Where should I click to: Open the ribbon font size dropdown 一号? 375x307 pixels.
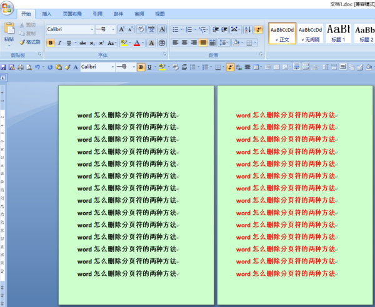tap(113, 29)
